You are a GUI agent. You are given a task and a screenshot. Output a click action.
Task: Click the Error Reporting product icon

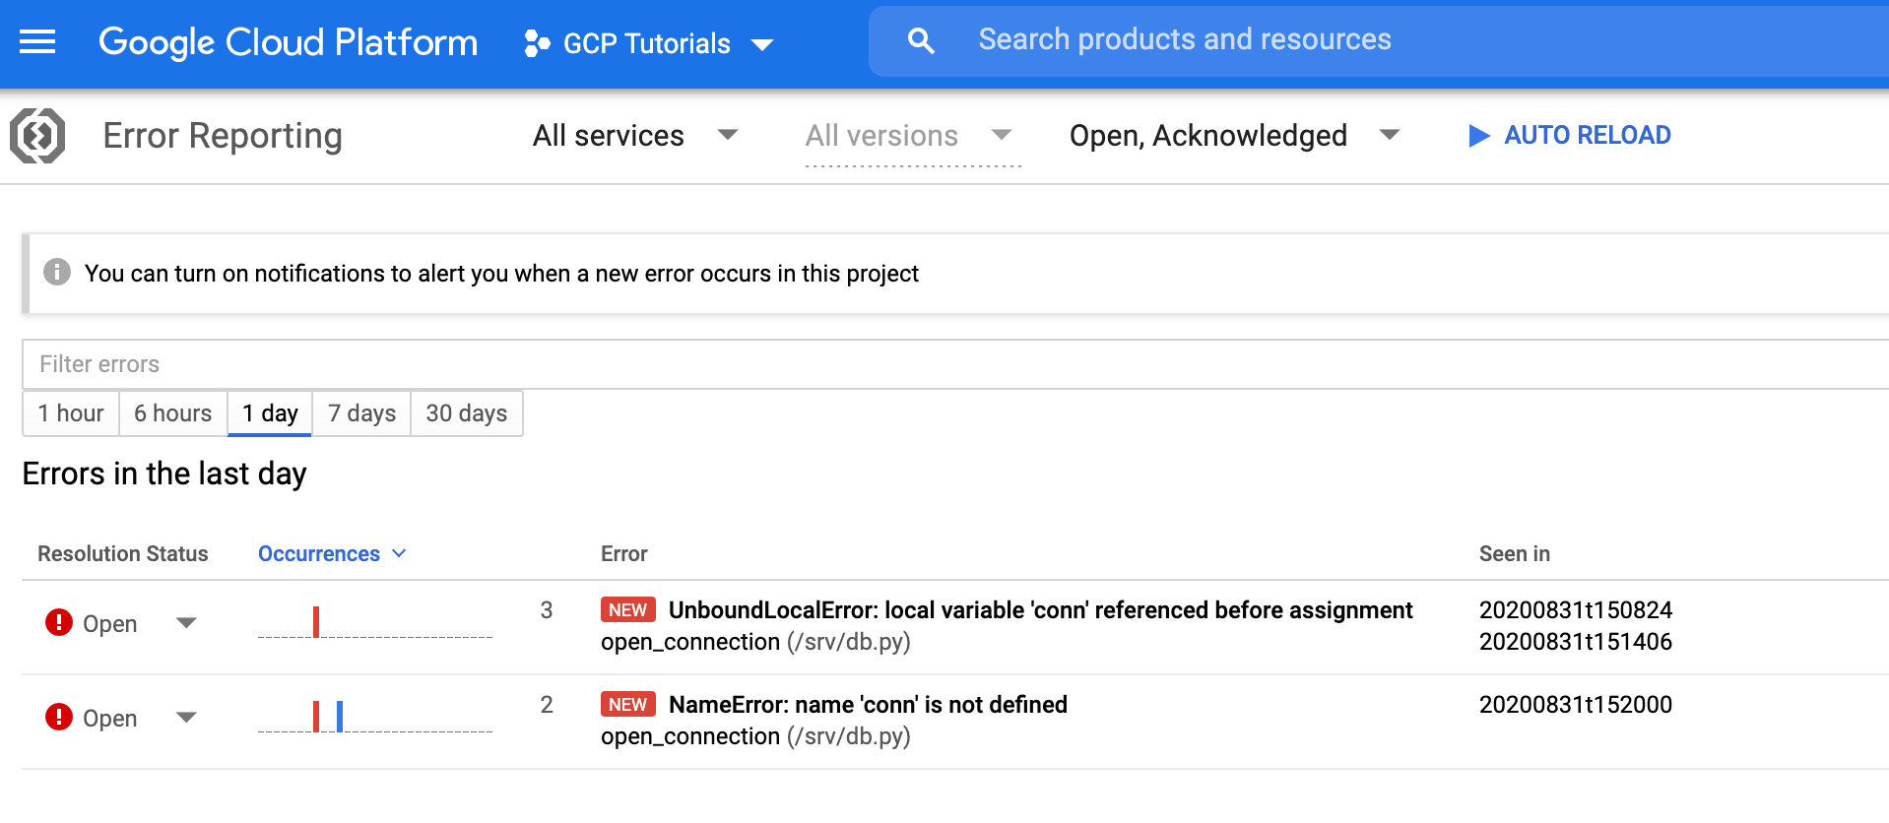(37, 136)
